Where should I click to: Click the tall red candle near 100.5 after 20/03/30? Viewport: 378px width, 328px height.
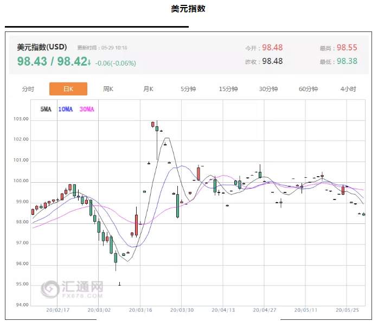tap(198, 173)
